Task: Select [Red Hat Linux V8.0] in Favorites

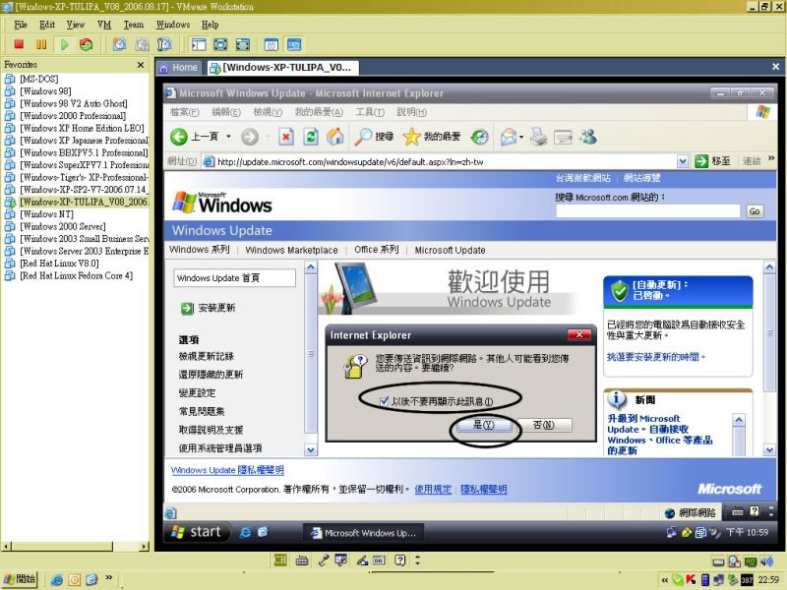Action: point(59,263)
